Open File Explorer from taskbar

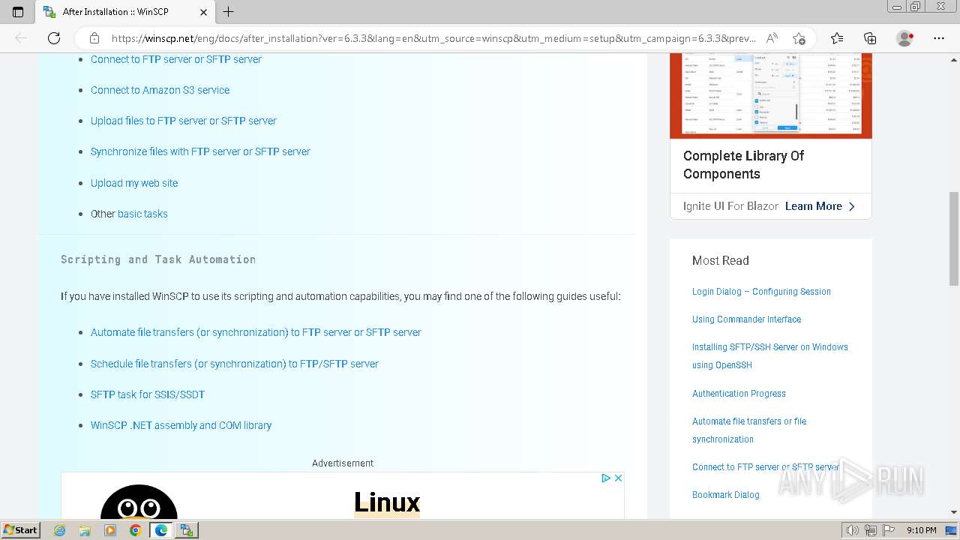[x=85, y=530]
